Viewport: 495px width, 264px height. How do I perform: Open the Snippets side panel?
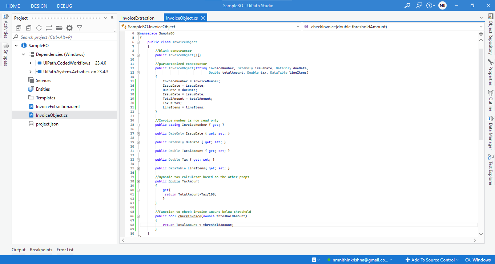tap(5, 55)
